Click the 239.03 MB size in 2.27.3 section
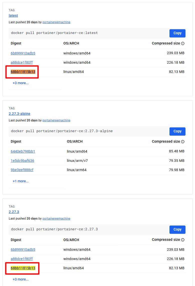The height and width of the screenshot is (286, 195). click(176, 250)
